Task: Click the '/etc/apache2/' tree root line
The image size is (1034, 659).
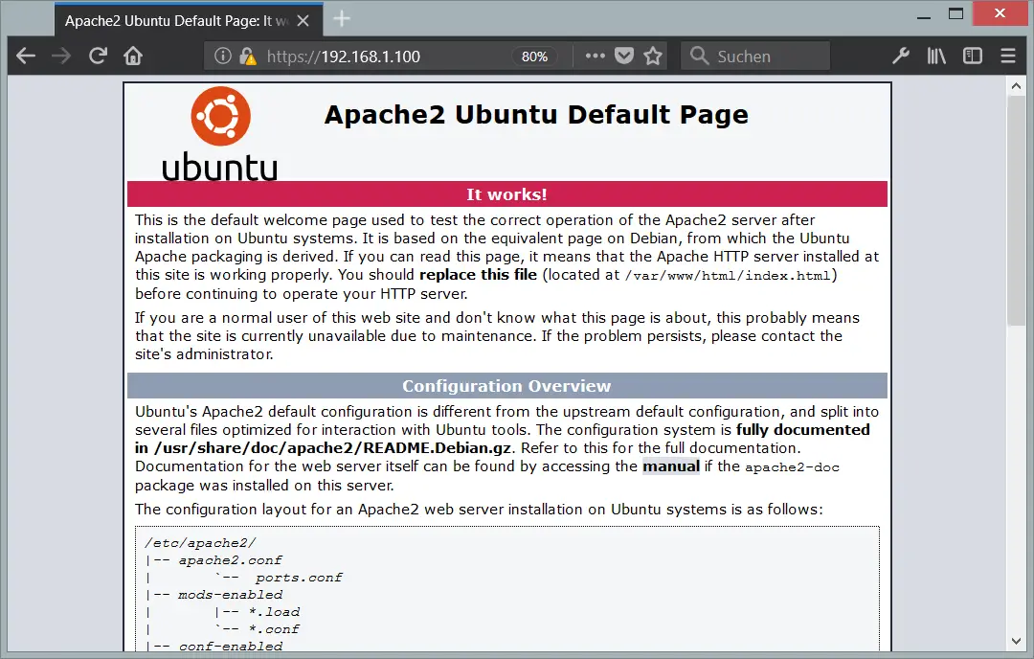Action: [200, 543]
